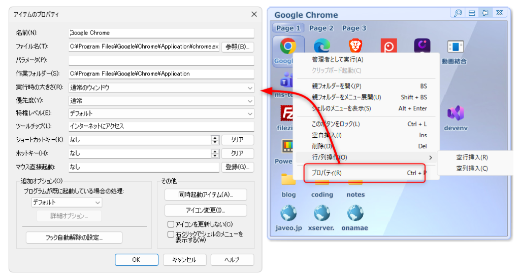Image resolution: width=520 pixels, height=279 pixels.
Task: Select 空白挿入(I) menu entry
Action: coord(367,135)
